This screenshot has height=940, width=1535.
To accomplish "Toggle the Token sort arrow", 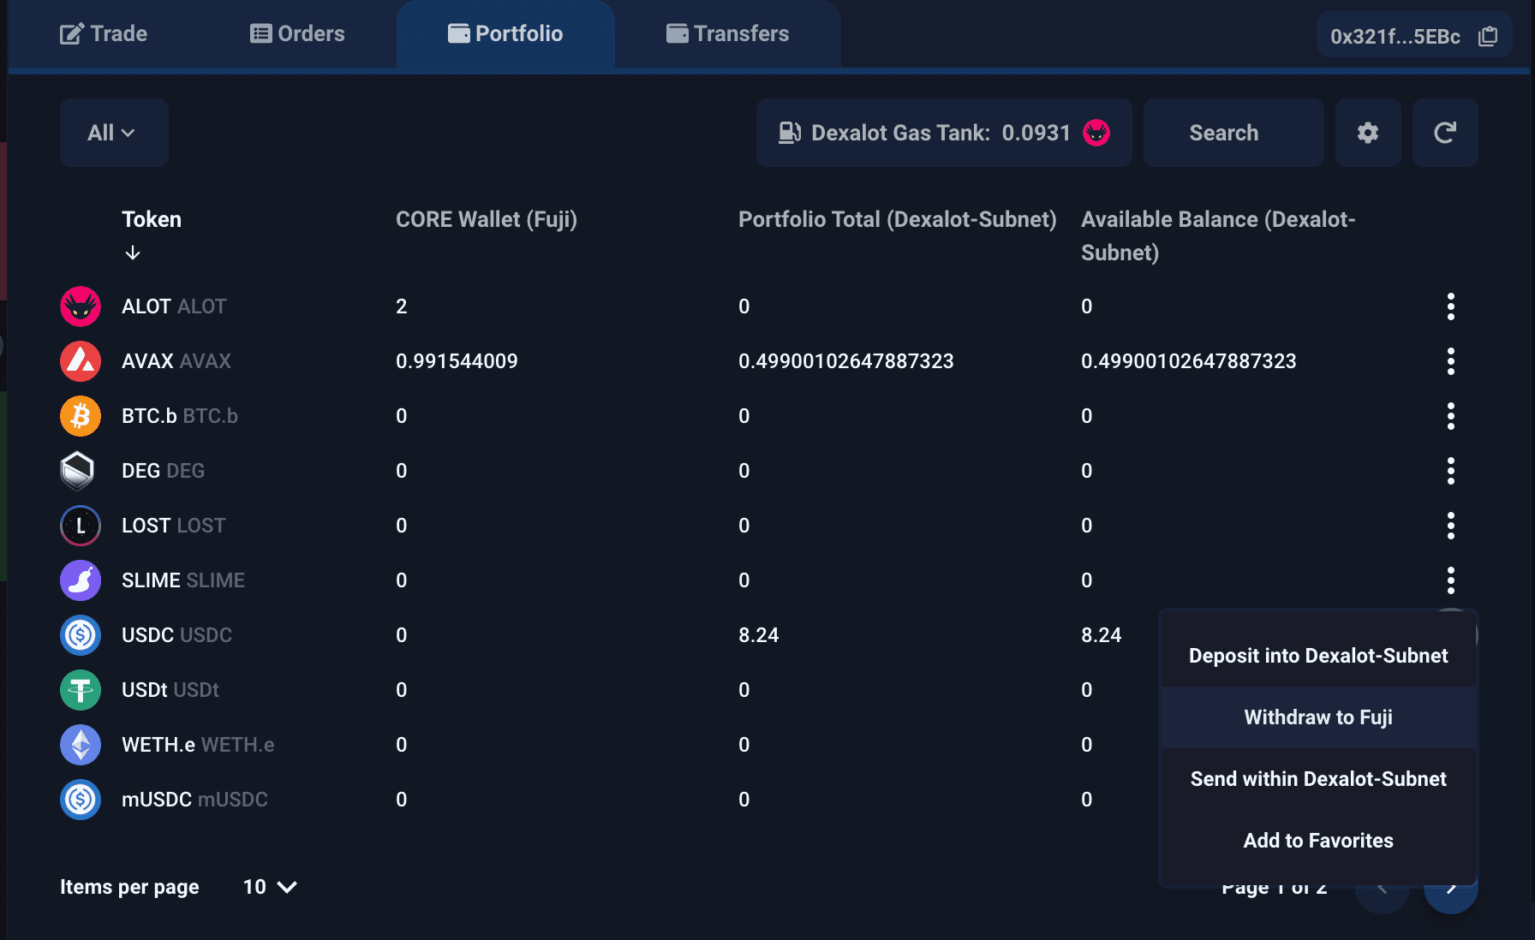I will (133, 253).
